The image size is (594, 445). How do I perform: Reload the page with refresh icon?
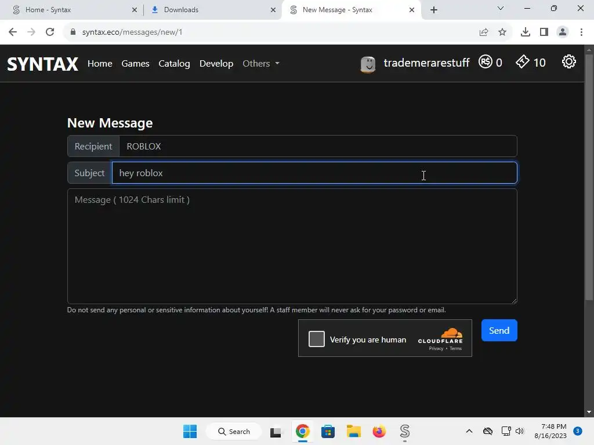(x=50, y=32)
